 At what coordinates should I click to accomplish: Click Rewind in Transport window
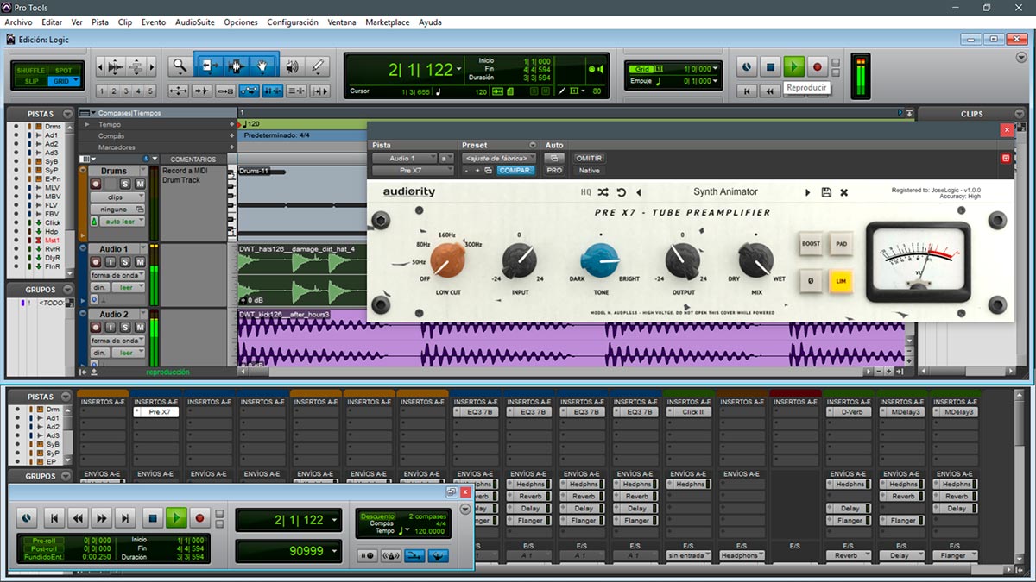(78, 518)
